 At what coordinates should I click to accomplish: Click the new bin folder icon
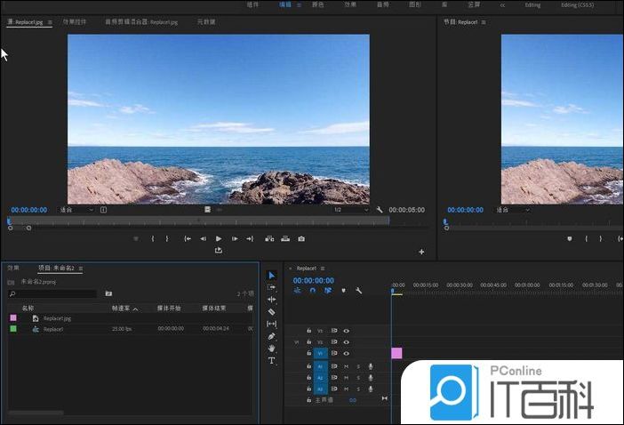point(108,293)
